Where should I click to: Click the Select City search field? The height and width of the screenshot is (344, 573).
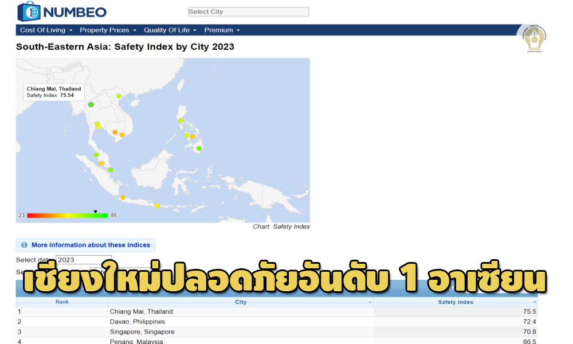[248, 11]
